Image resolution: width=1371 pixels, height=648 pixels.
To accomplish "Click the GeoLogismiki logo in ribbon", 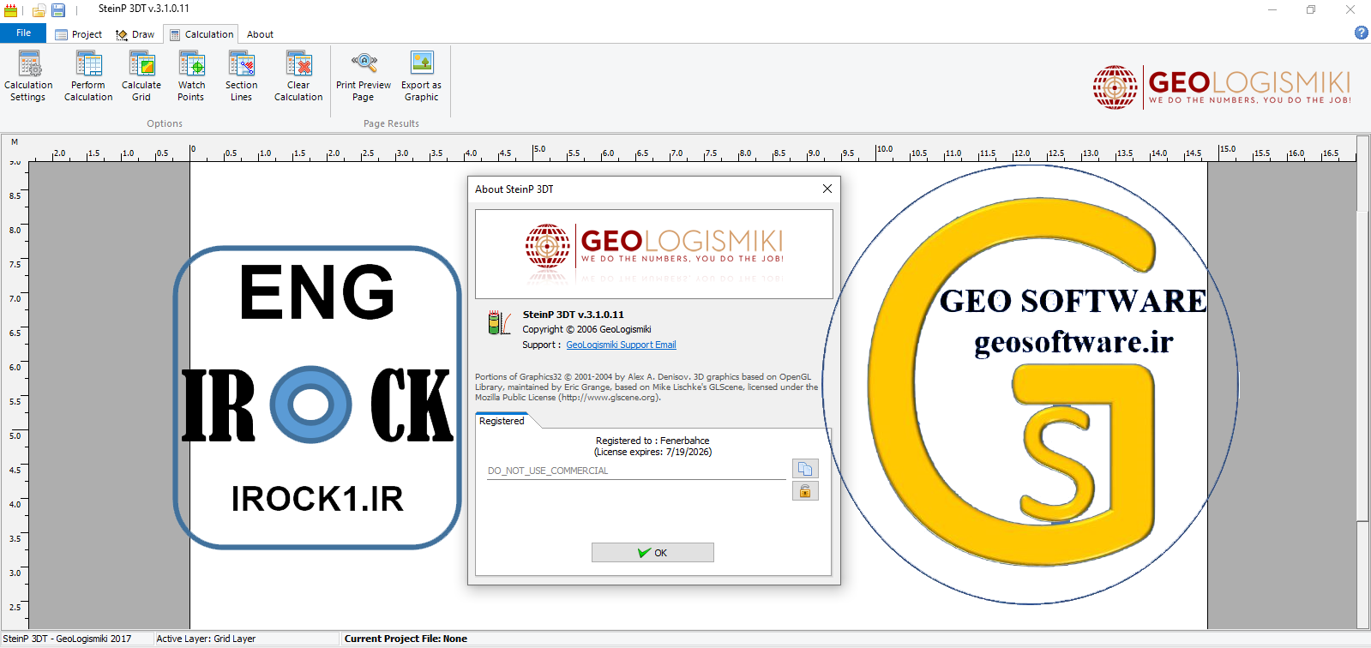I will coord(1222,87).
